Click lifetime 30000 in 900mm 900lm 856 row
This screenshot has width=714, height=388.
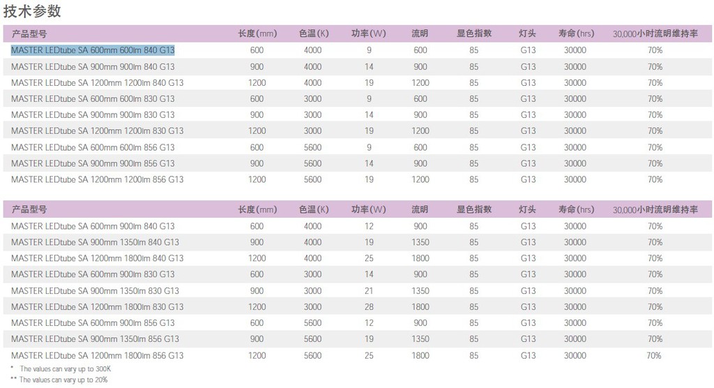(x=575, y=163)
